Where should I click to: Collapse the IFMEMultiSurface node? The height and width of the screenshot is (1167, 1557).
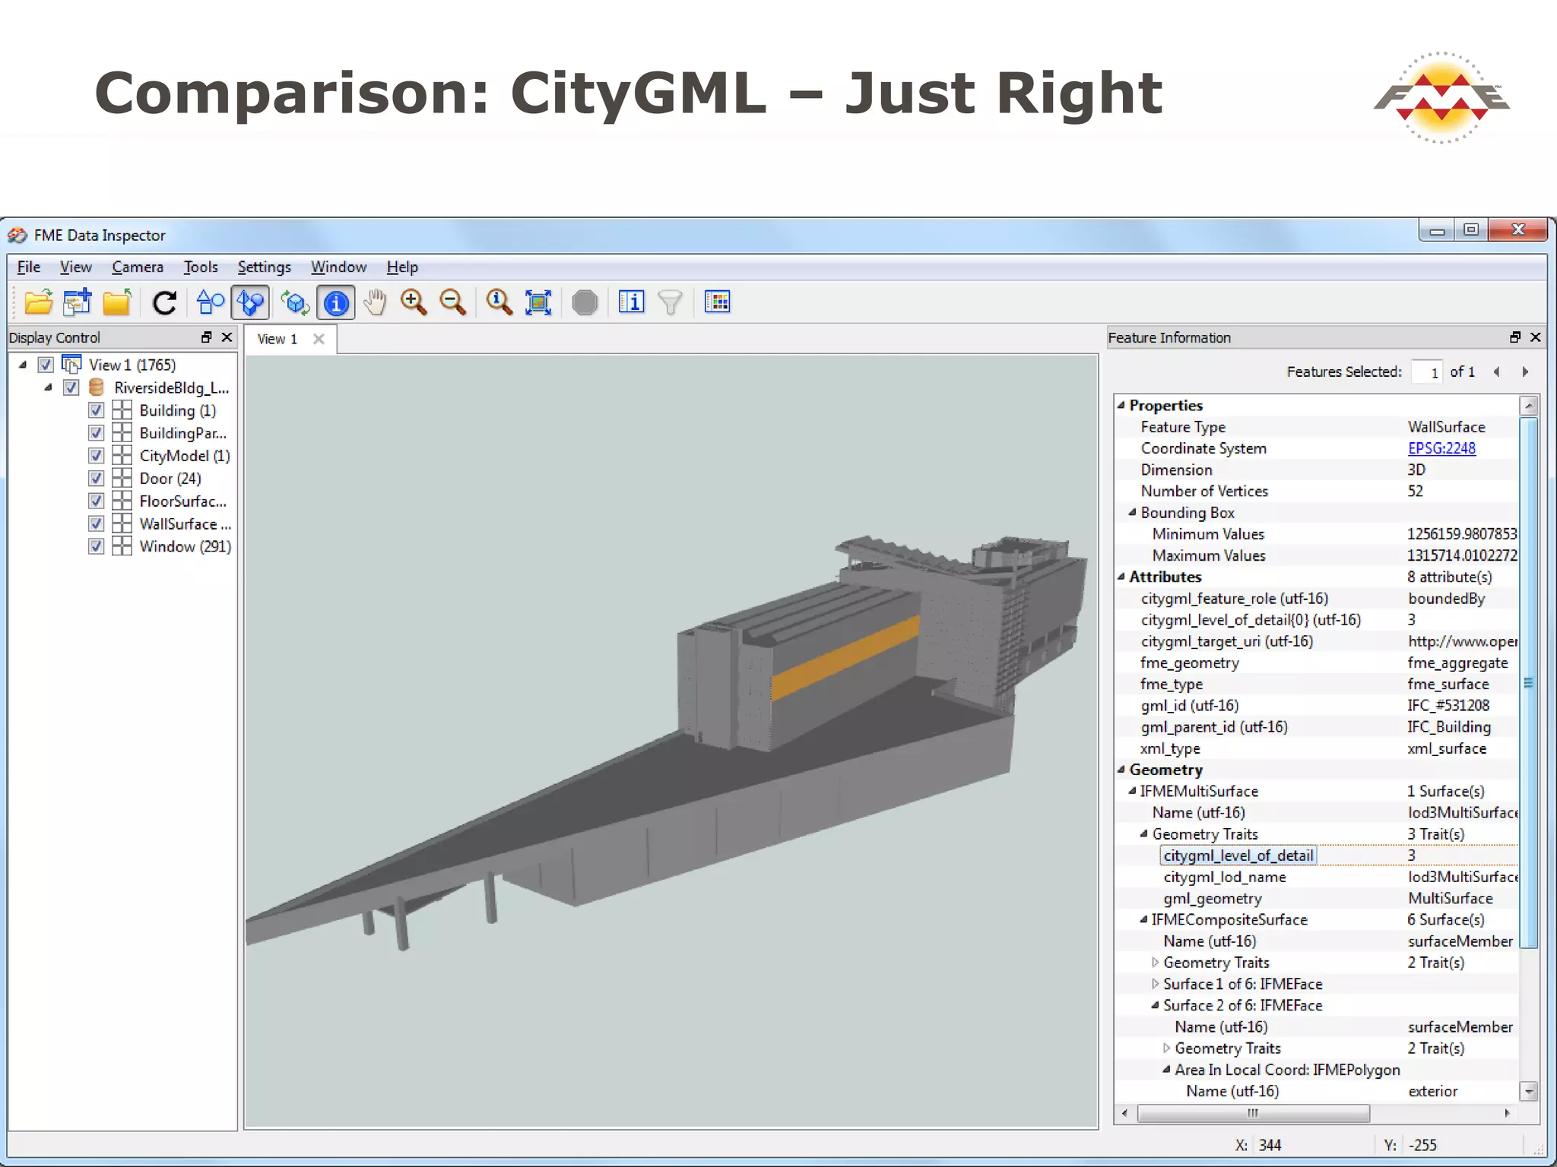(x=1133, y=791)
